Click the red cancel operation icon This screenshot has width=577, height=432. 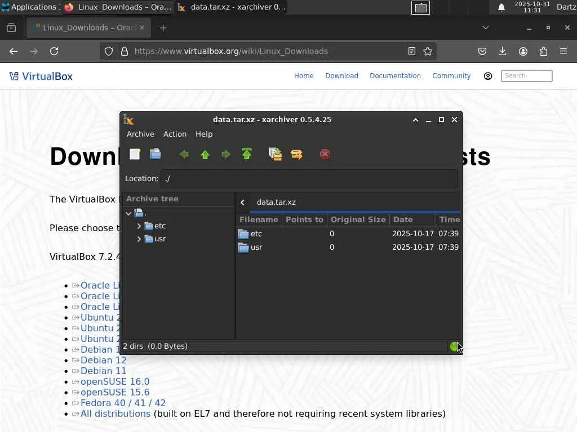coord(325,154)
